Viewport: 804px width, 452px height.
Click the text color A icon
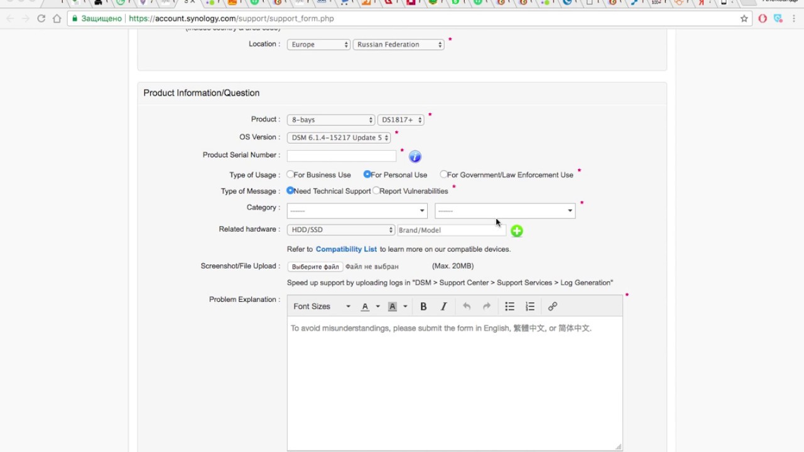365,306
